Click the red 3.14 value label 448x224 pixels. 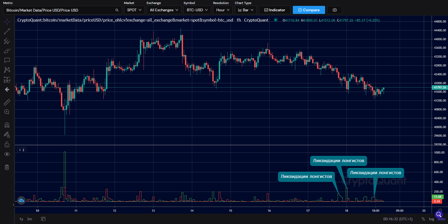pyautogui.click(x=437, y=201)
